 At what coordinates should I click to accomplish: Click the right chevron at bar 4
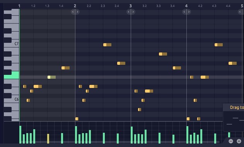189,12
